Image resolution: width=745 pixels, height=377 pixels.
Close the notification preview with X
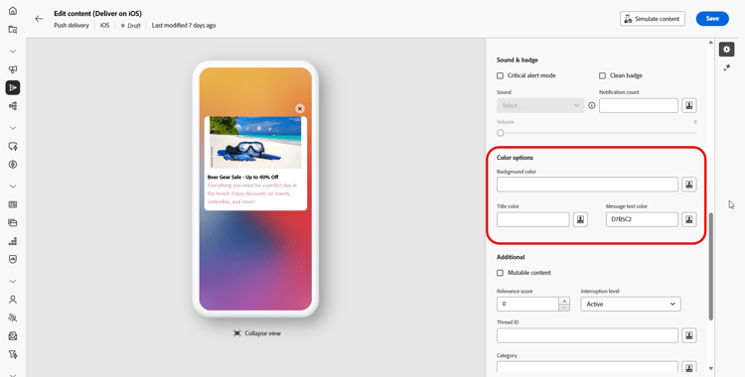coord(299,109)
